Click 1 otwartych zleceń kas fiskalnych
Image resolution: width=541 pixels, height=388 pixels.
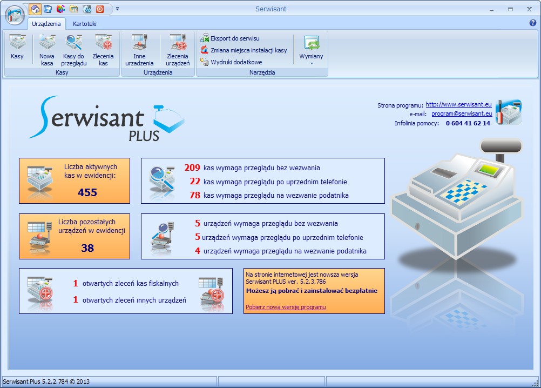click(x=126, y=283)
